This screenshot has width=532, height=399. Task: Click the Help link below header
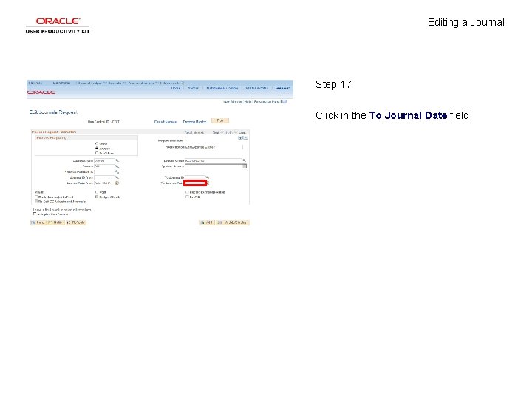(248, 101)
